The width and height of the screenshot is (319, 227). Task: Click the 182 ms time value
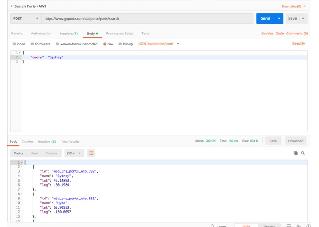tap(233, 141)
